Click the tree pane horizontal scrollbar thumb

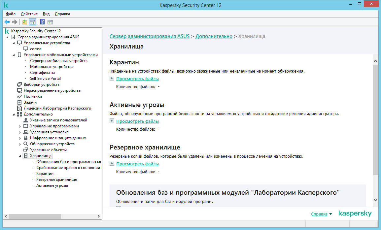pyautogui.click(x=35, y=216)
